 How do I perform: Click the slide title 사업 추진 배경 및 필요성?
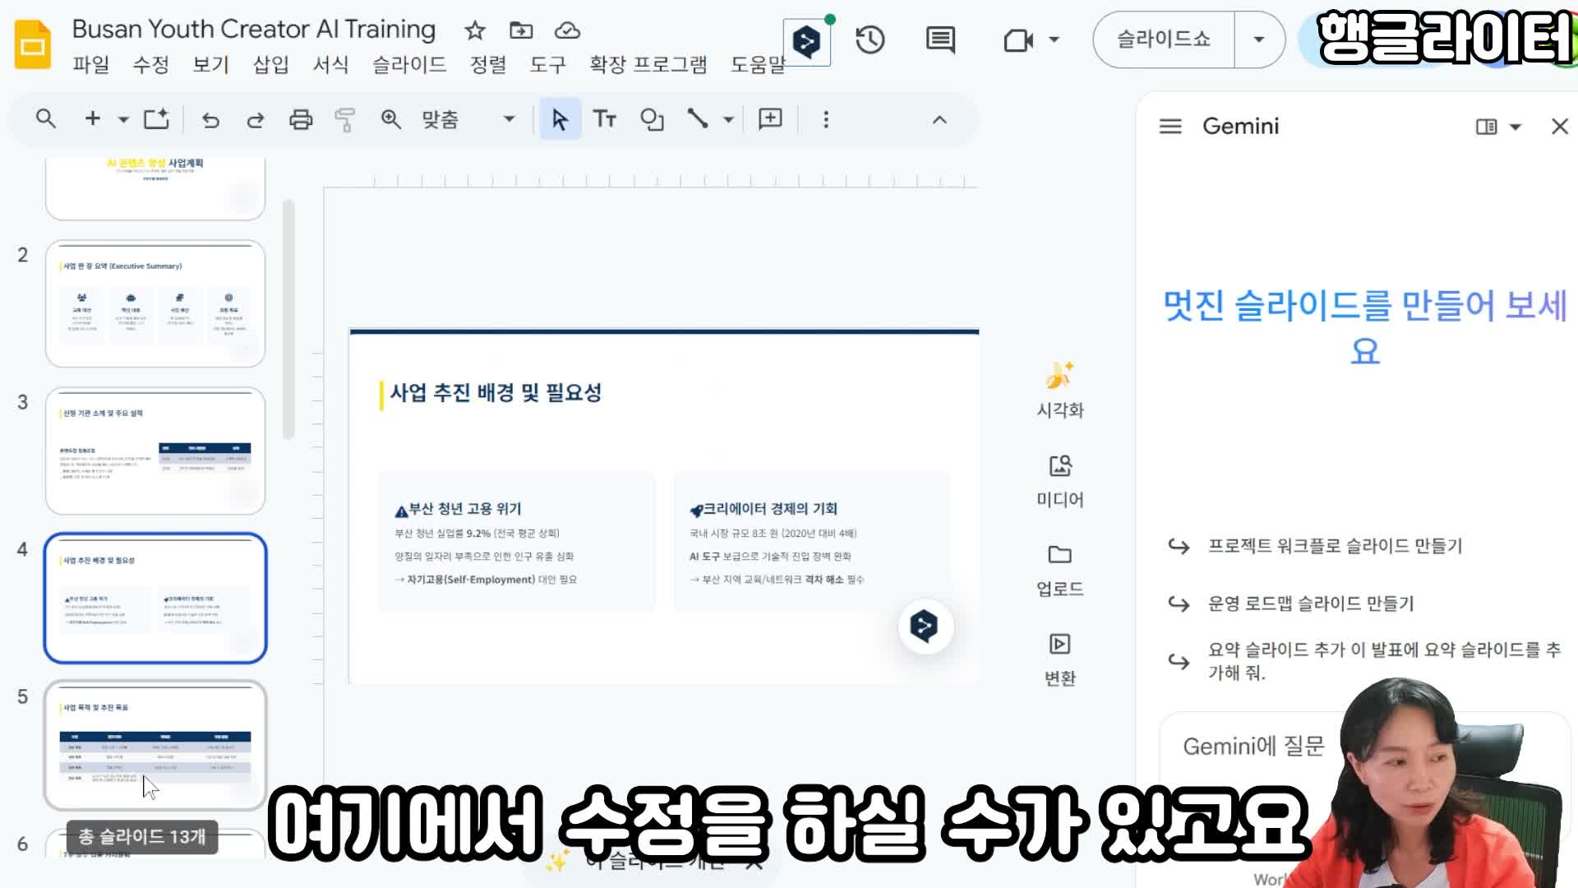496,393
